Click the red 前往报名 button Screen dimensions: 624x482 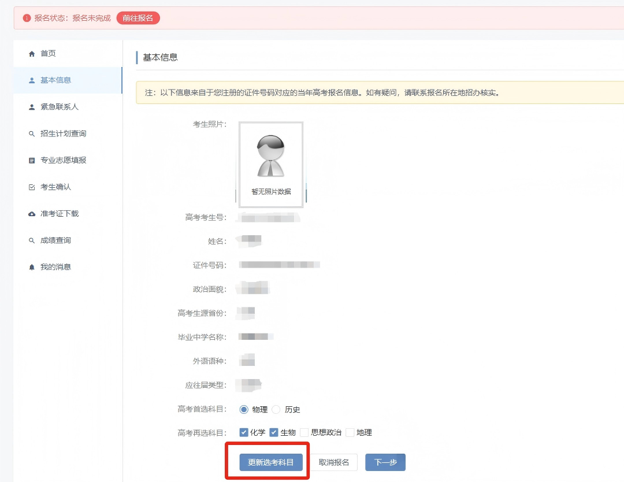(x=138, y=18)
